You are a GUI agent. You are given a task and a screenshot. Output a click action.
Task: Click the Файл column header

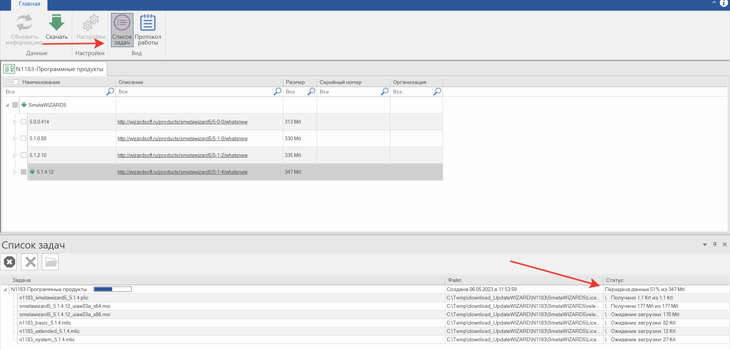[x=524, y=280]
